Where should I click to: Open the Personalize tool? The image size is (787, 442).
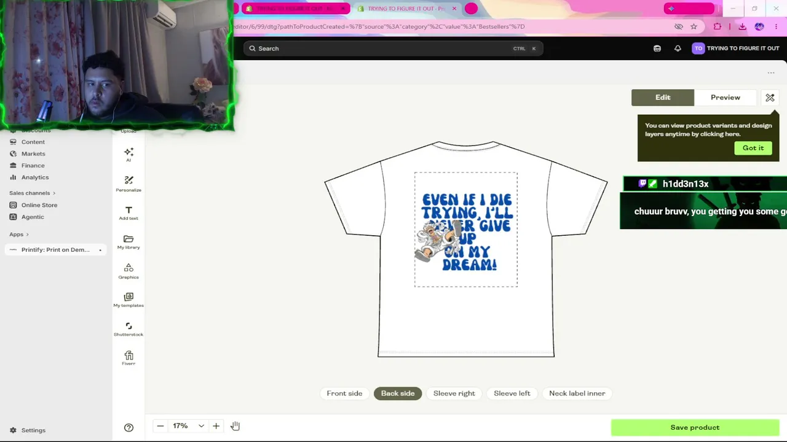pos(129,184)
